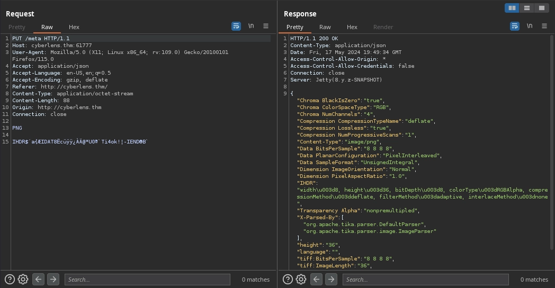Toggle non-printable characters in Request panel
The image size is (555, 288).
(x=251, y=26)
